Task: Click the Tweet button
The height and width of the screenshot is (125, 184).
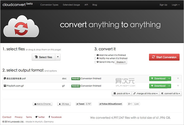Action: (x=80, y=104)
